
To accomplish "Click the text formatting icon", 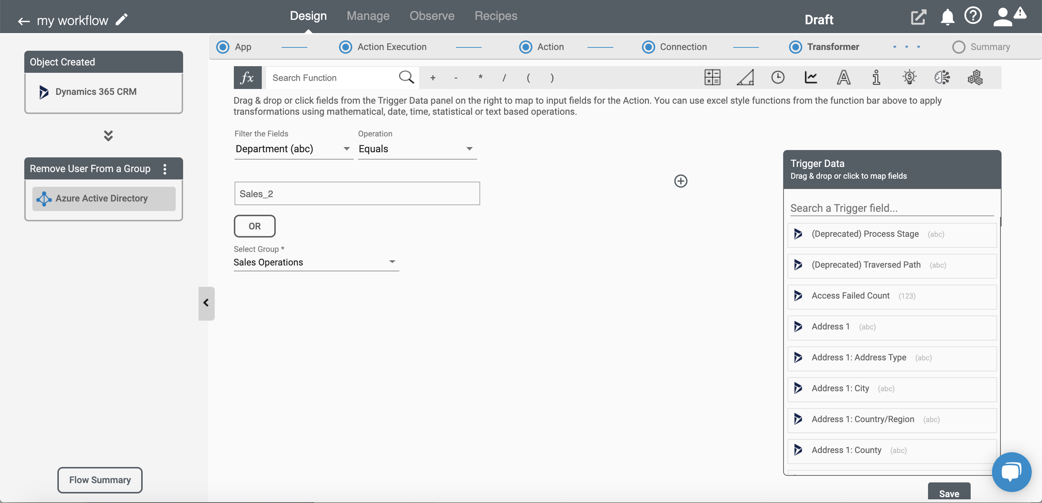I will [844, 78].
